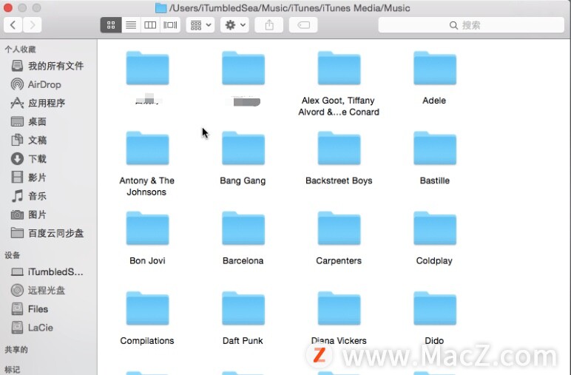
Task: Open 应用程序 in the sidebar
Action: click(38, 103)
